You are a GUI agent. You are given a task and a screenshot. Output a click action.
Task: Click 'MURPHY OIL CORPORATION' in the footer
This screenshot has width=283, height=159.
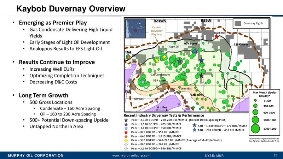point(36,155)
